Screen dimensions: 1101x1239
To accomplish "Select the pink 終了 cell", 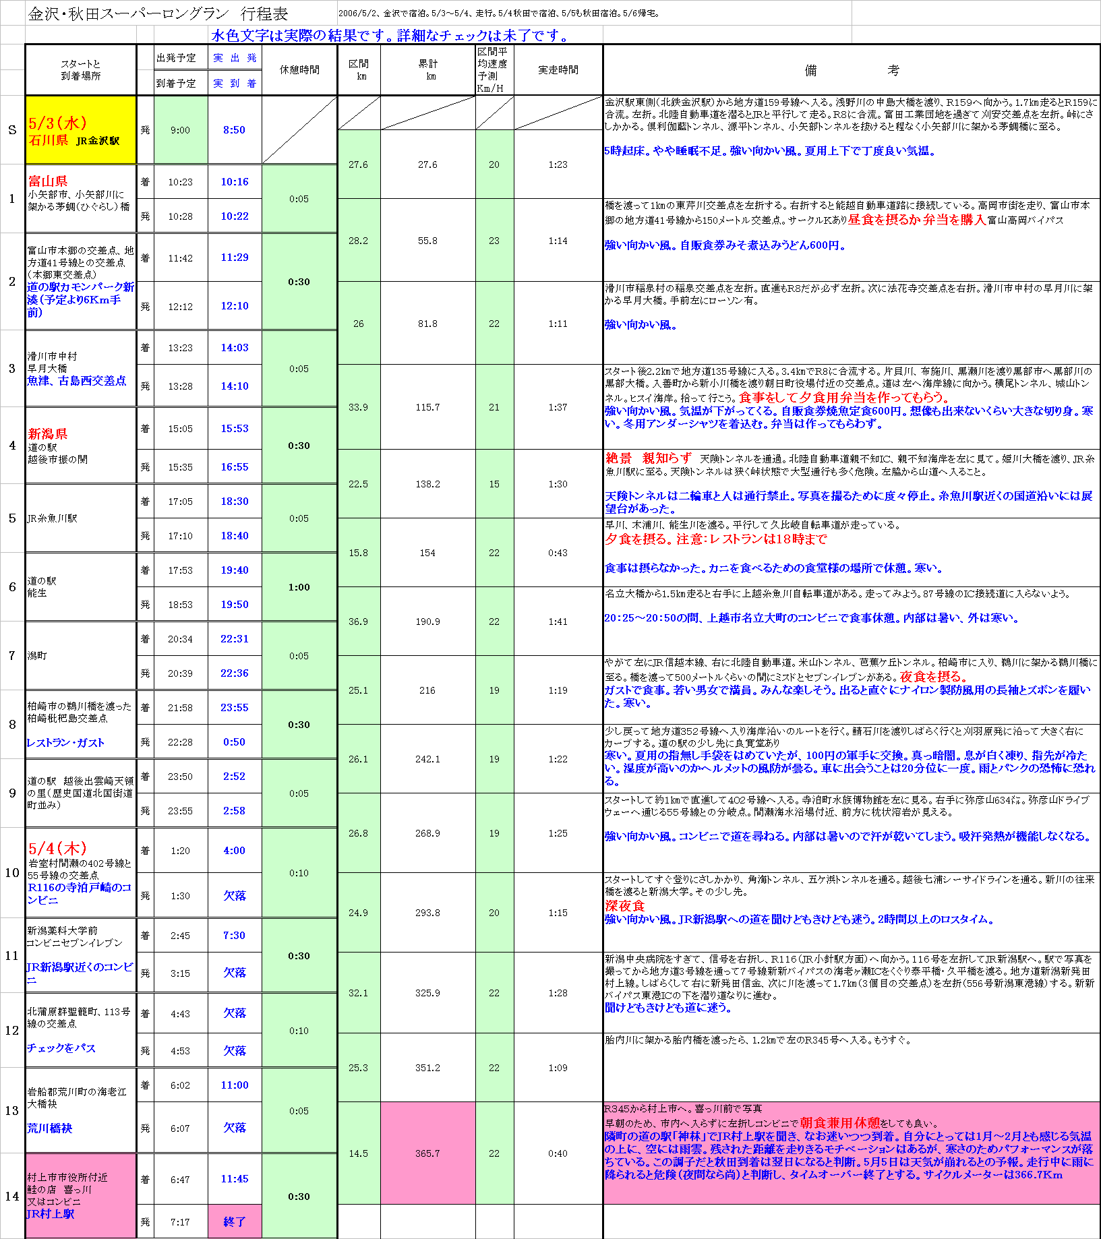I will [x=234, y=1221].
